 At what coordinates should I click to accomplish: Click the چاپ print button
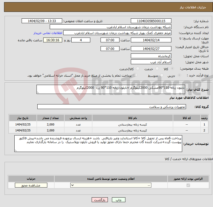(x=118, y=200)
